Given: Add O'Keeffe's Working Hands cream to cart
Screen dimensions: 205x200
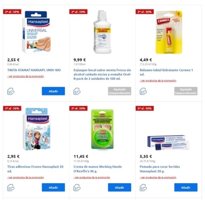Looking at the screenshot, I should 120,187.
